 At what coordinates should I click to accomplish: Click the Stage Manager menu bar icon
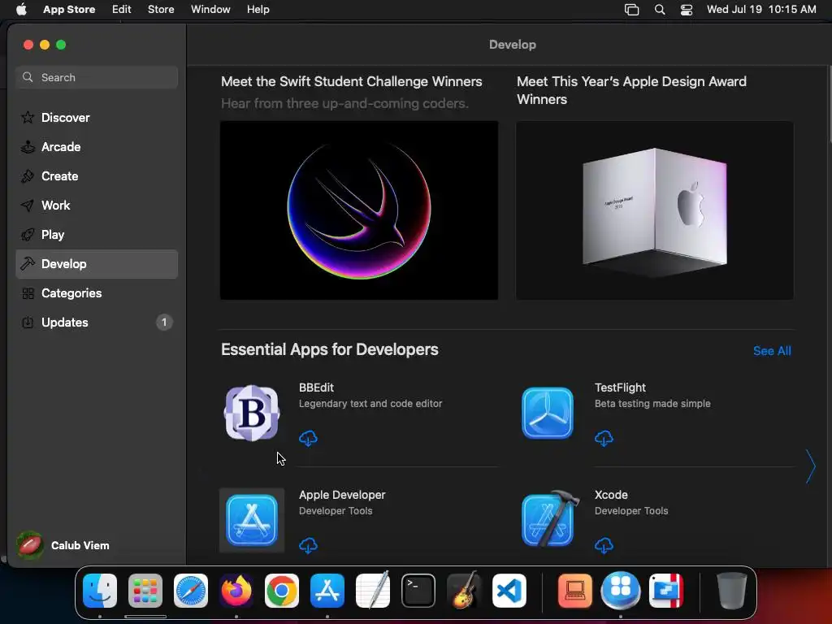(x=631, y=10)
